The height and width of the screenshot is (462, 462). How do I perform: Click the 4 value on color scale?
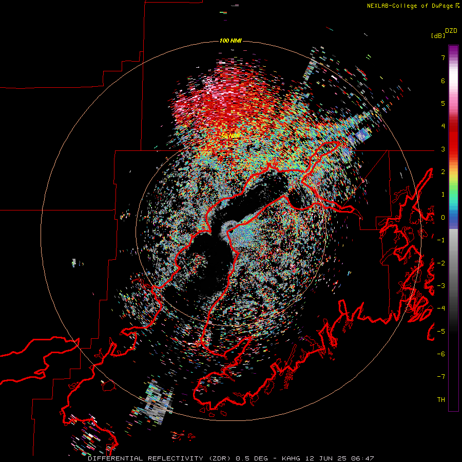tap(443, 126)
